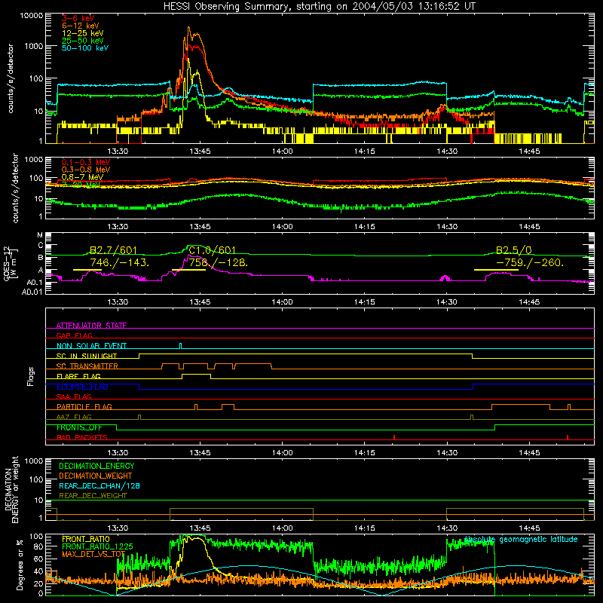
Task: Click the 746./-143. position label
Action: tap(120, 262)
